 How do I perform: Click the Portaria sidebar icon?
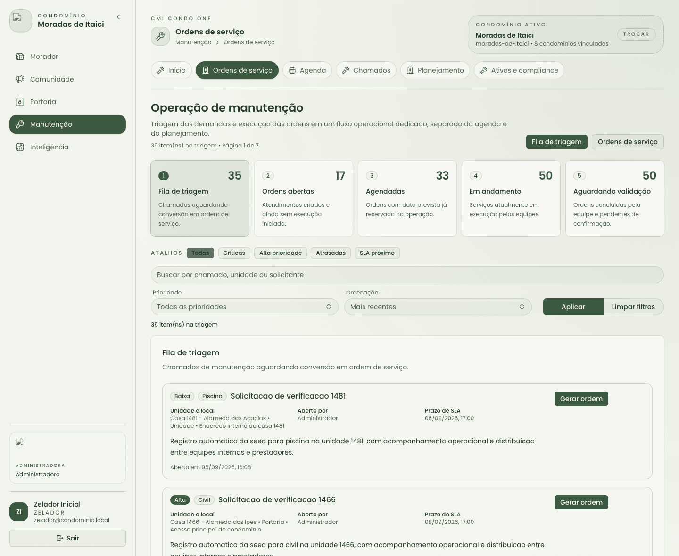point(20,102)
